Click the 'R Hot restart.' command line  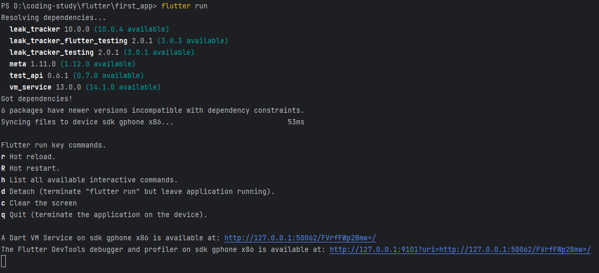click(31, 168)
